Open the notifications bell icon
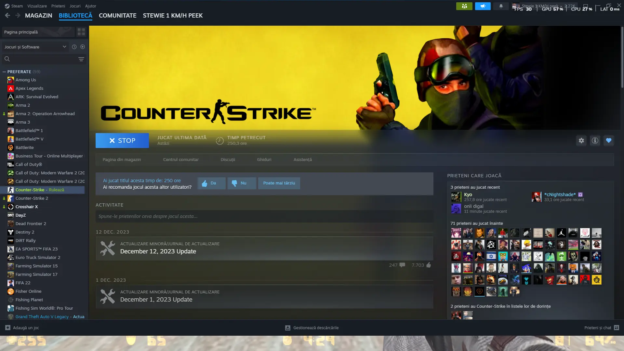This screenshot has height=351, width=624. pyautogui.click(x=501, y=6)
